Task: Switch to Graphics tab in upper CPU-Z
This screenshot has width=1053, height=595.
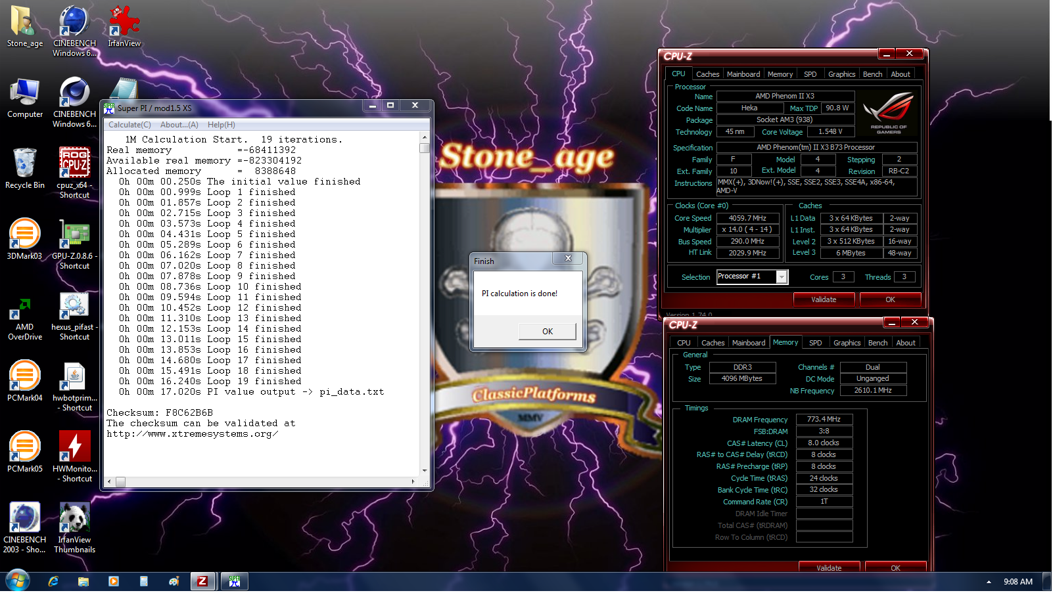Action: click(x=842, y=74)
